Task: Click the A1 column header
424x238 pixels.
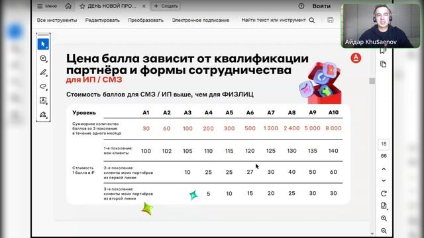Action: 146,112
